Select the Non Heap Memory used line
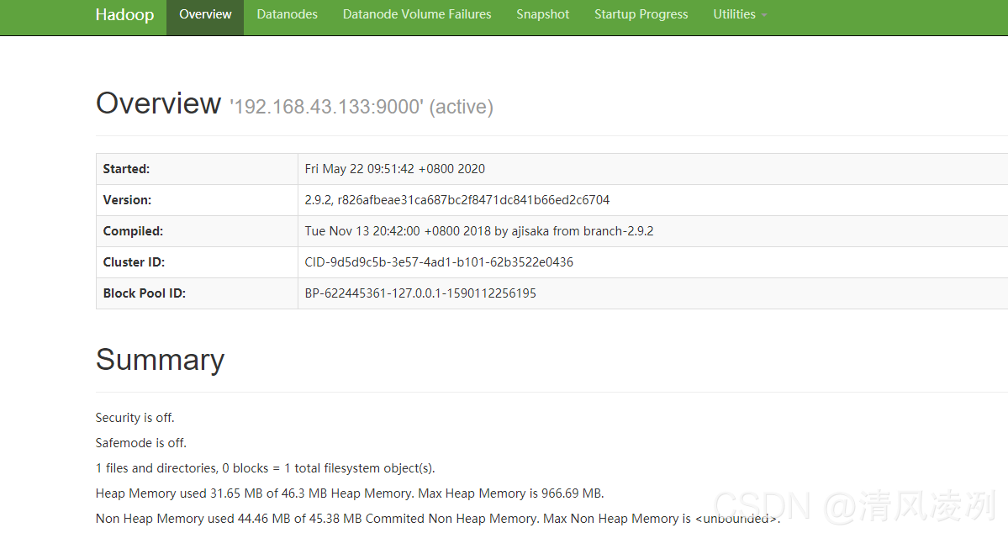This screenshot has width=1008, height=533. tap(438, 518)
